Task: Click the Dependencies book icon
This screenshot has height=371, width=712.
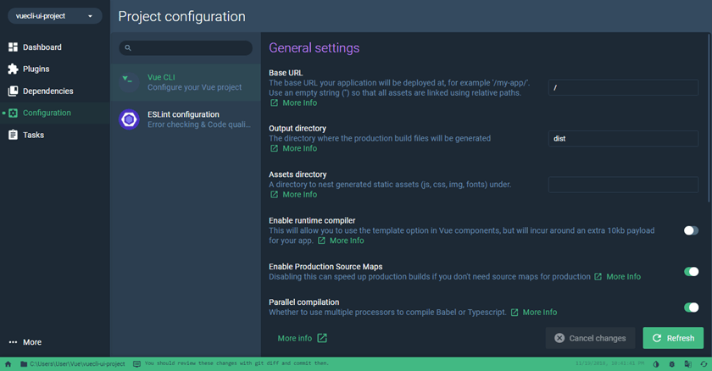Action: pyautogui.click(x=14, y=91)
